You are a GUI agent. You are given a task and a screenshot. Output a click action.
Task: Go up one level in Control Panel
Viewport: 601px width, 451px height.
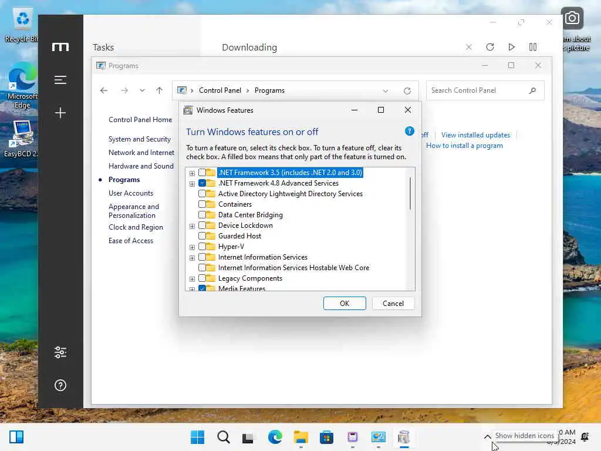(x=160, y=90)
